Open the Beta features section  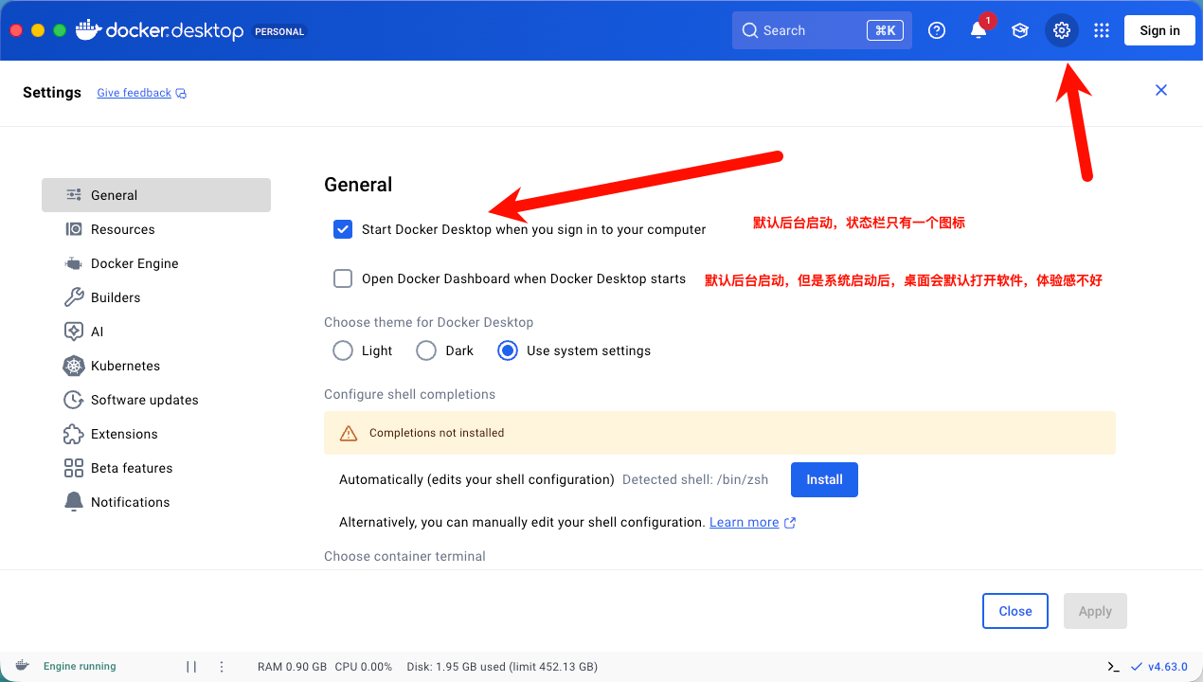point(156,468)
